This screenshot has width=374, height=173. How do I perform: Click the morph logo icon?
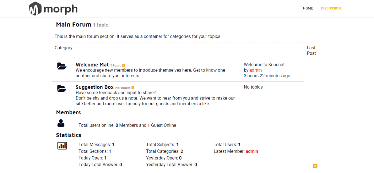point(35,8)
